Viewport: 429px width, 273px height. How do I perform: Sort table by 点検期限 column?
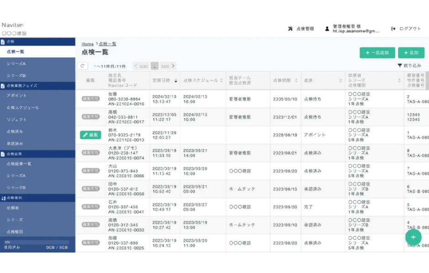click(296, 81)
